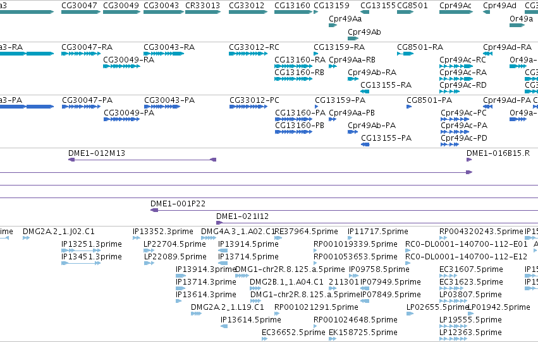Click transcript CG13160-RB
This screenshot has width=538, height=342.
pyautogui.click(x=293, y=79)
